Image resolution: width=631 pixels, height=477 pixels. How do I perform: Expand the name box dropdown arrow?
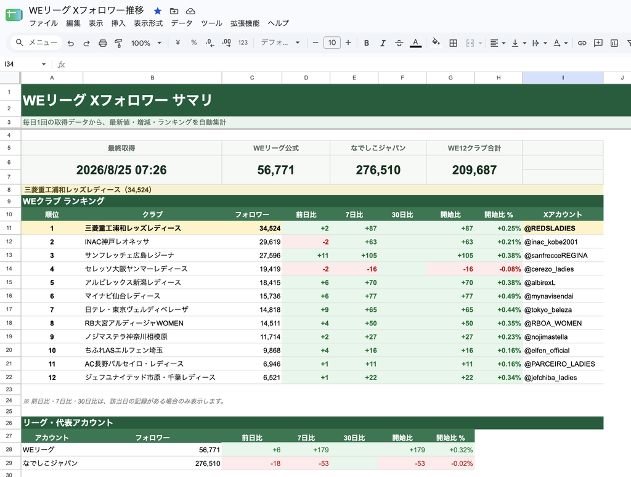(44, 64)
